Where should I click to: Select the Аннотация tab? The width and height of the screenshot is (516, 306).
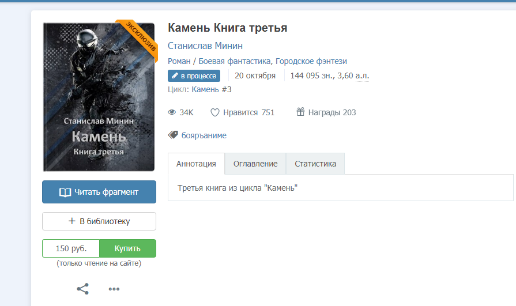pos(196,164)
